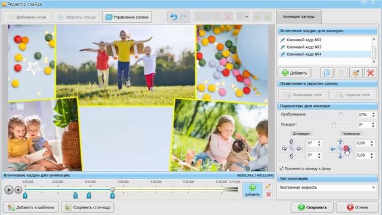This screenshot has width=382, height=215.
Task: Click the copy keyframe icon
Action: point(326,73)
